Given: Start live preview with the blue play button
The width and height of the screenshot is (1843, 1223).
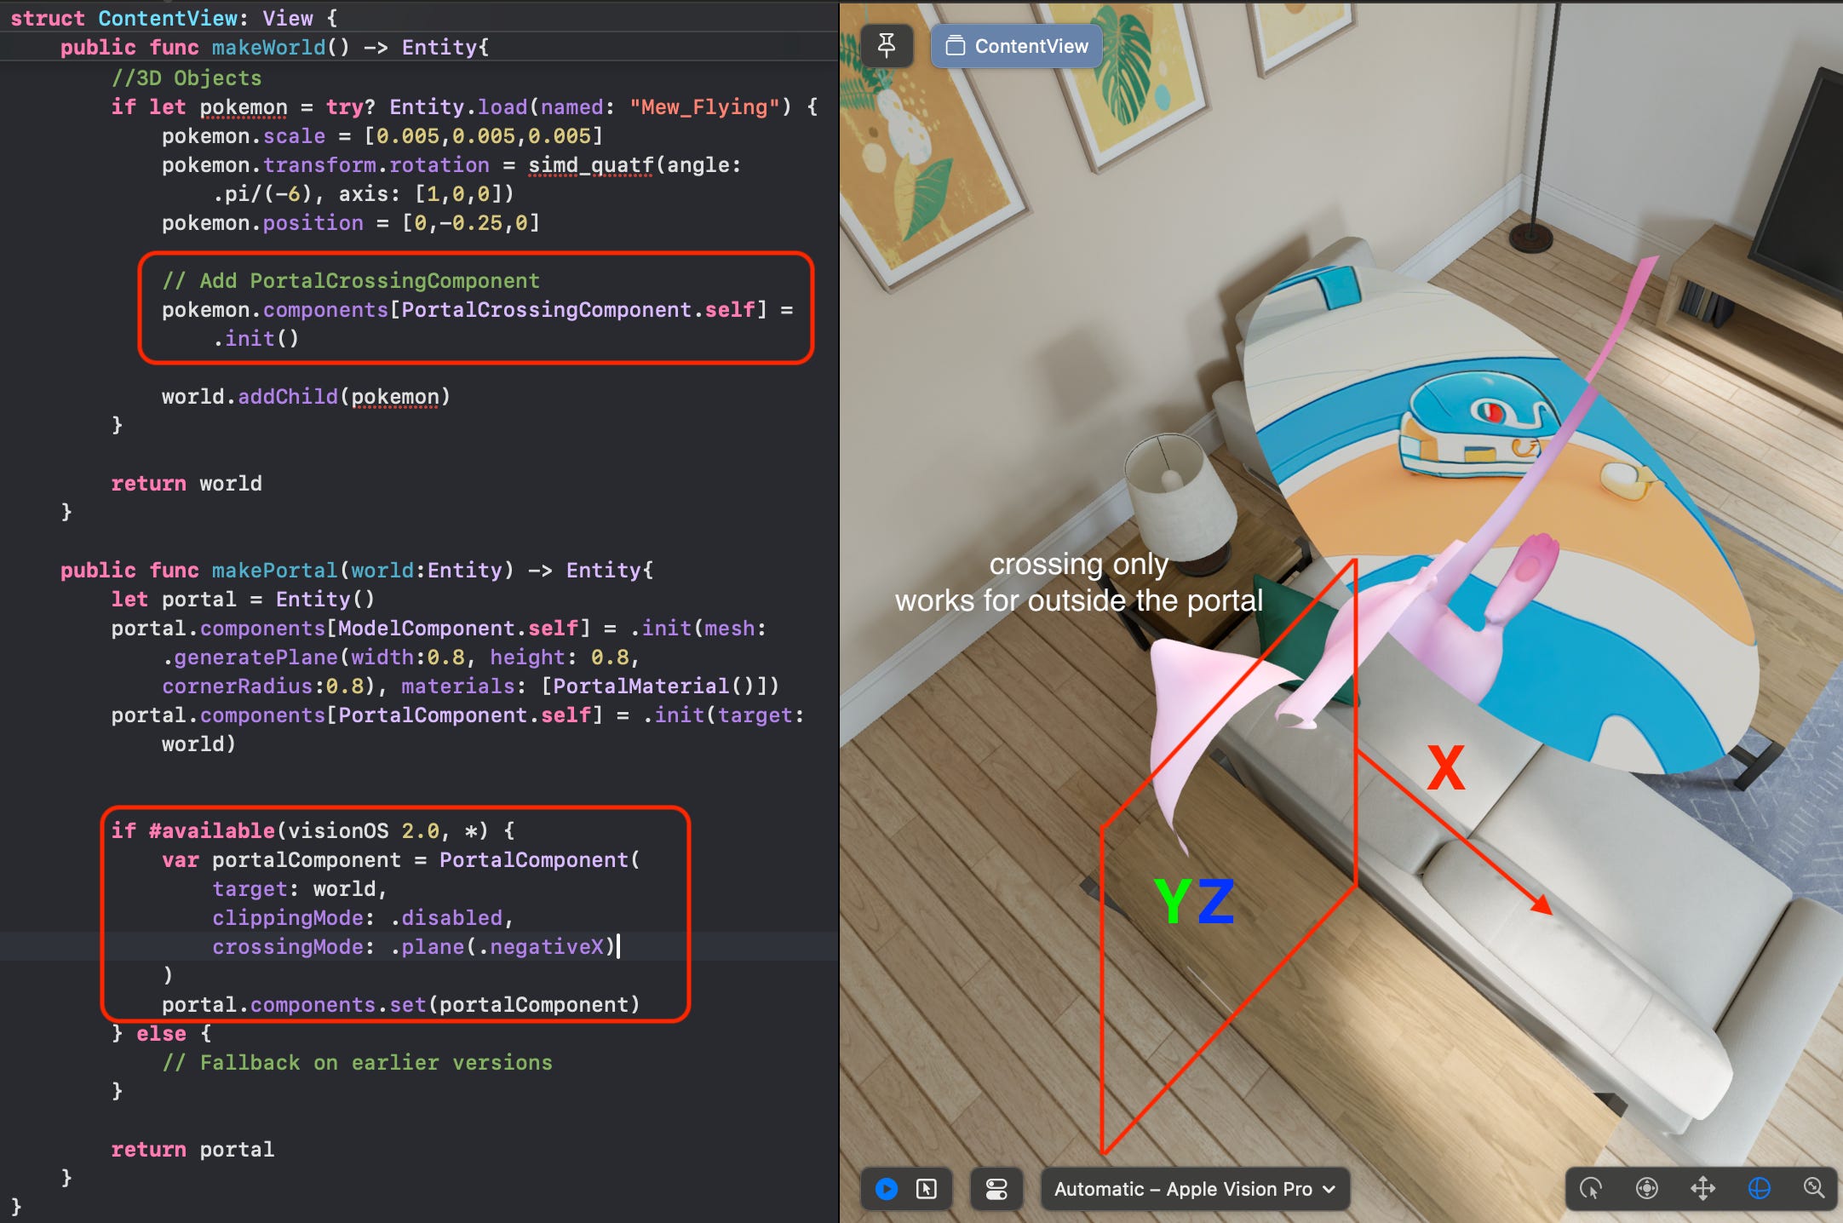Looking at the screenshot, I should tap(887, 1188).
